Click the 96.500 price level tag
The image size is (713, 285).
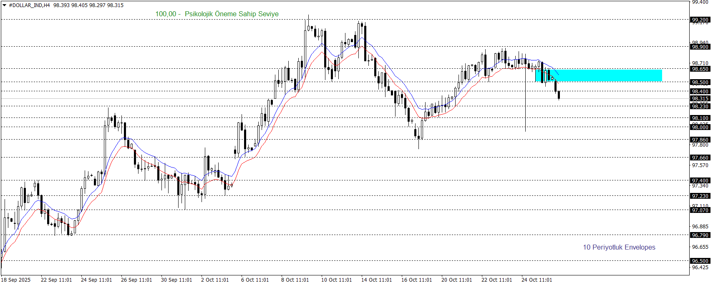click(700, 261)
